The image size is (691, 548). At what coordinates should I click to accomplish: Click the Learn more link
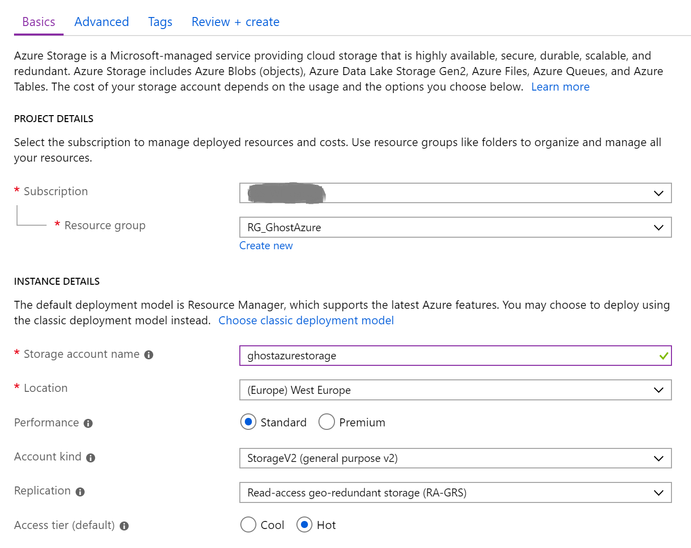[560, 87]
